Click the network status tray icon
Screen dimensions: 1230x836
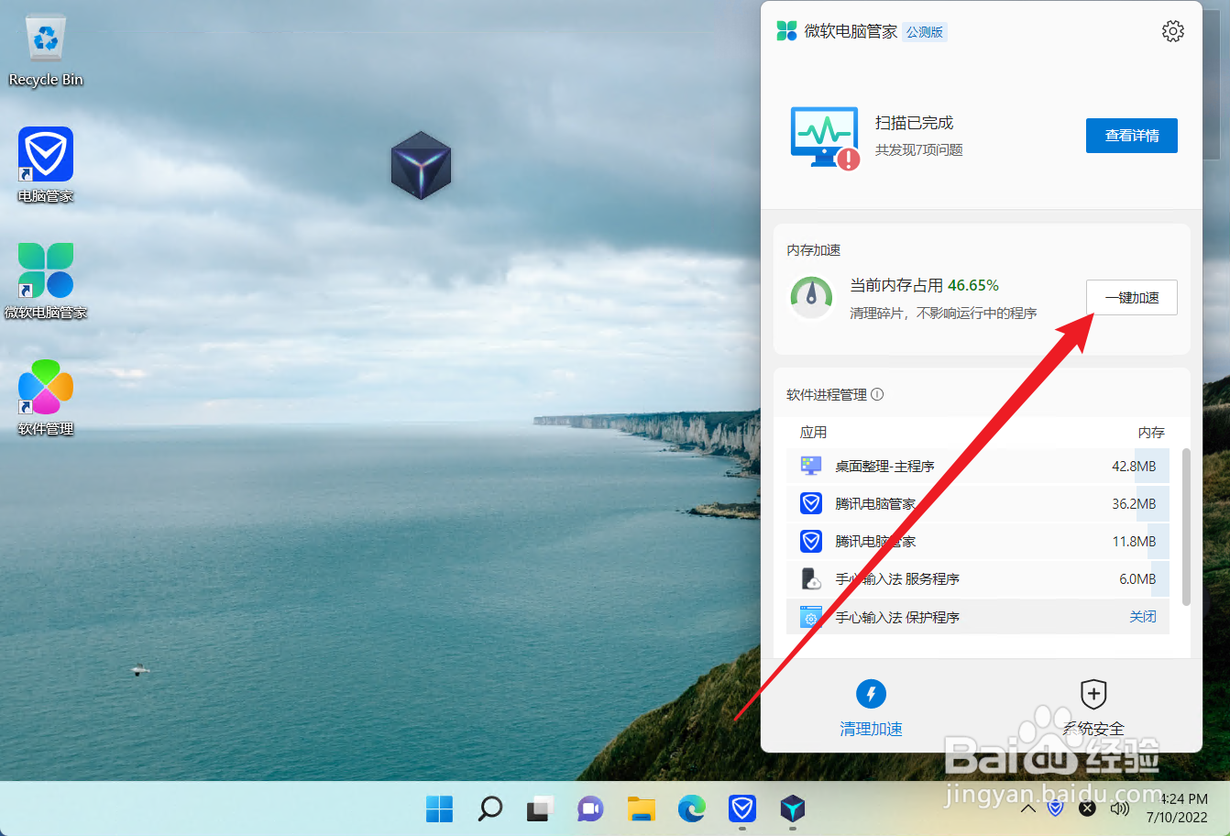click(x=1087, y=808)
